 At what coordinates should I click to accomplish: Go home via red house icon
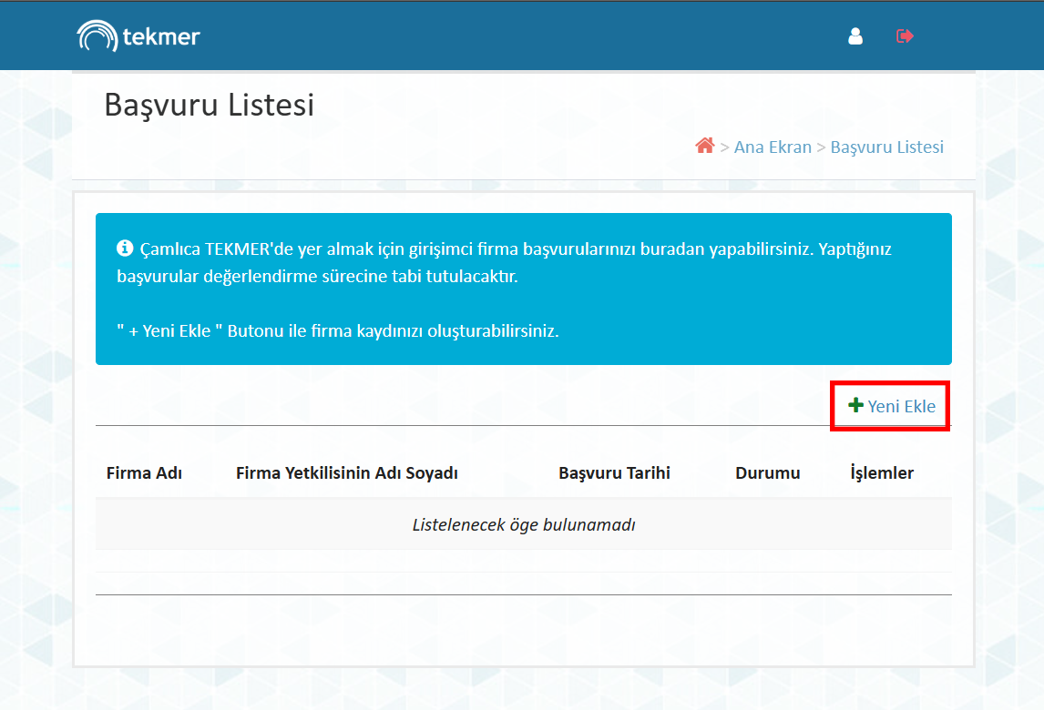(x=704, y=146)
